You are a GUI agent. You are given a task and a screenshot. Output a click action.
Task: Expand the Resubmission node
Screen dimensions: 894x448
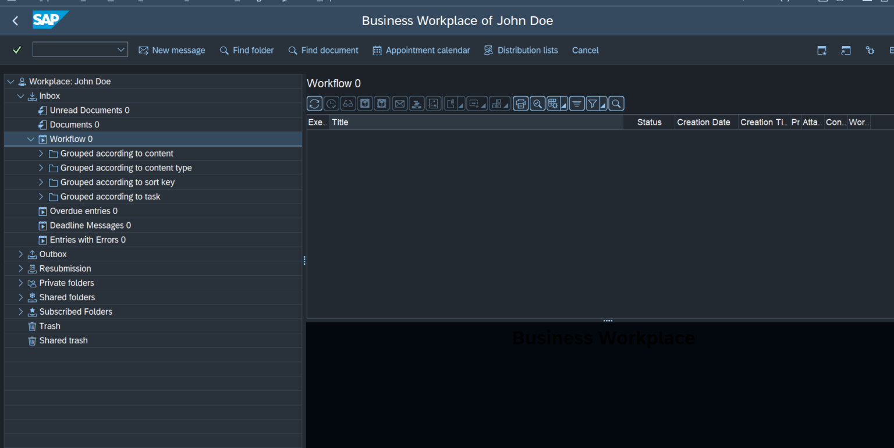[x=21, y=268]
